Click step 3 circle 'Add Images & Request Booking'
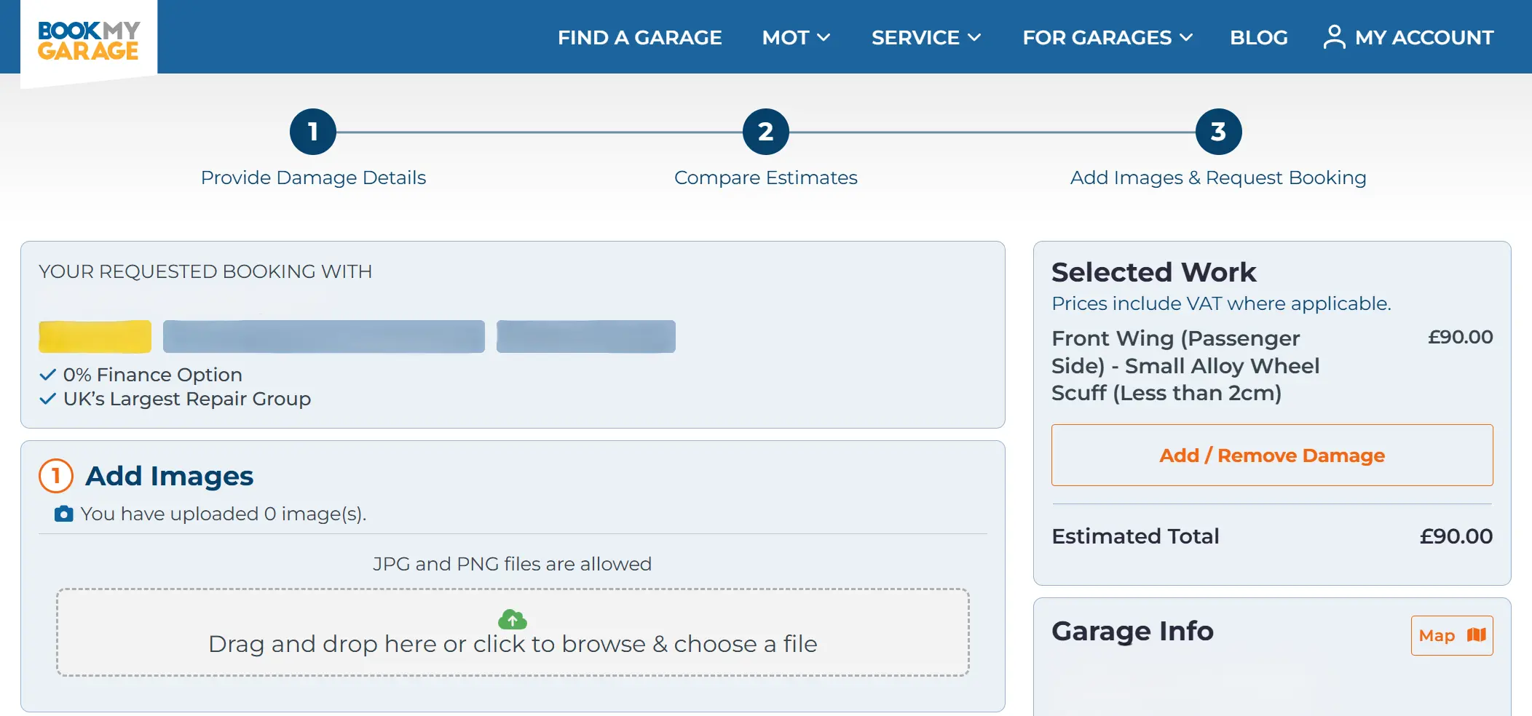The image size is (1532, 716). coord(1218,132)
